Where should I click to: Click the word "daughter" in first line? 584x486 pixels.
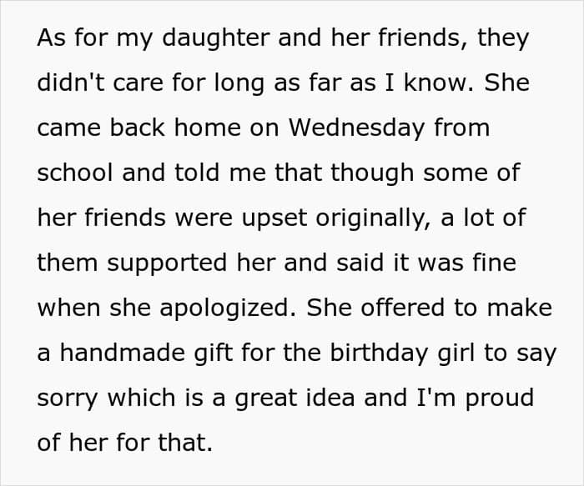[x=216, y=38]
